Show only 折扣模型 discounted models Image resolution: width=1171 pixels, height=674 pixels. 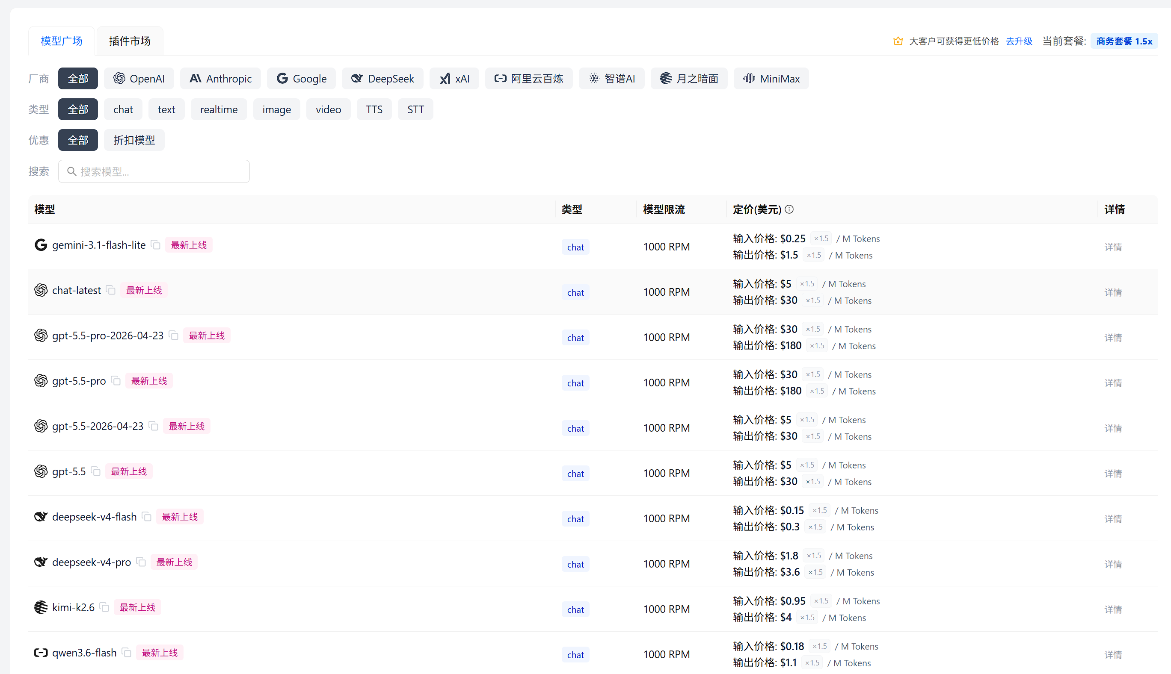tap(134, 140)
